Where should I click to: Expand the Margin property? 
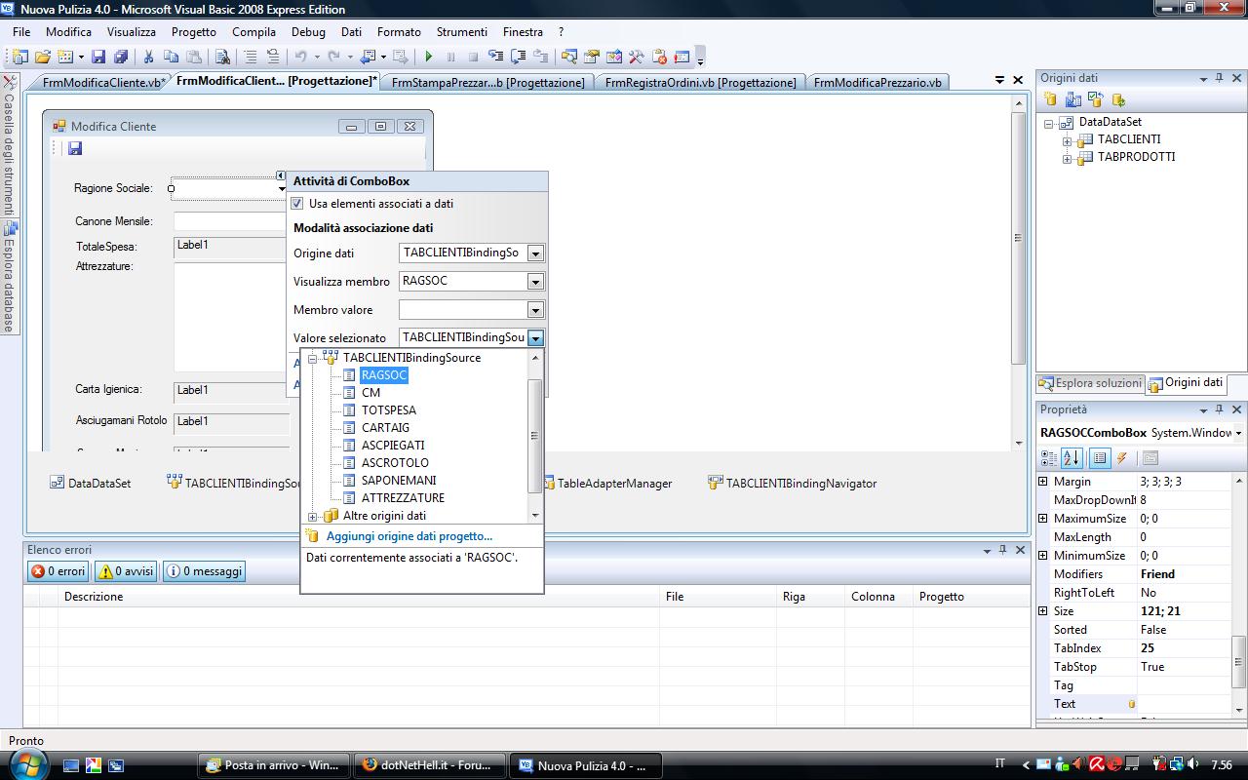tap(1043, 482)
